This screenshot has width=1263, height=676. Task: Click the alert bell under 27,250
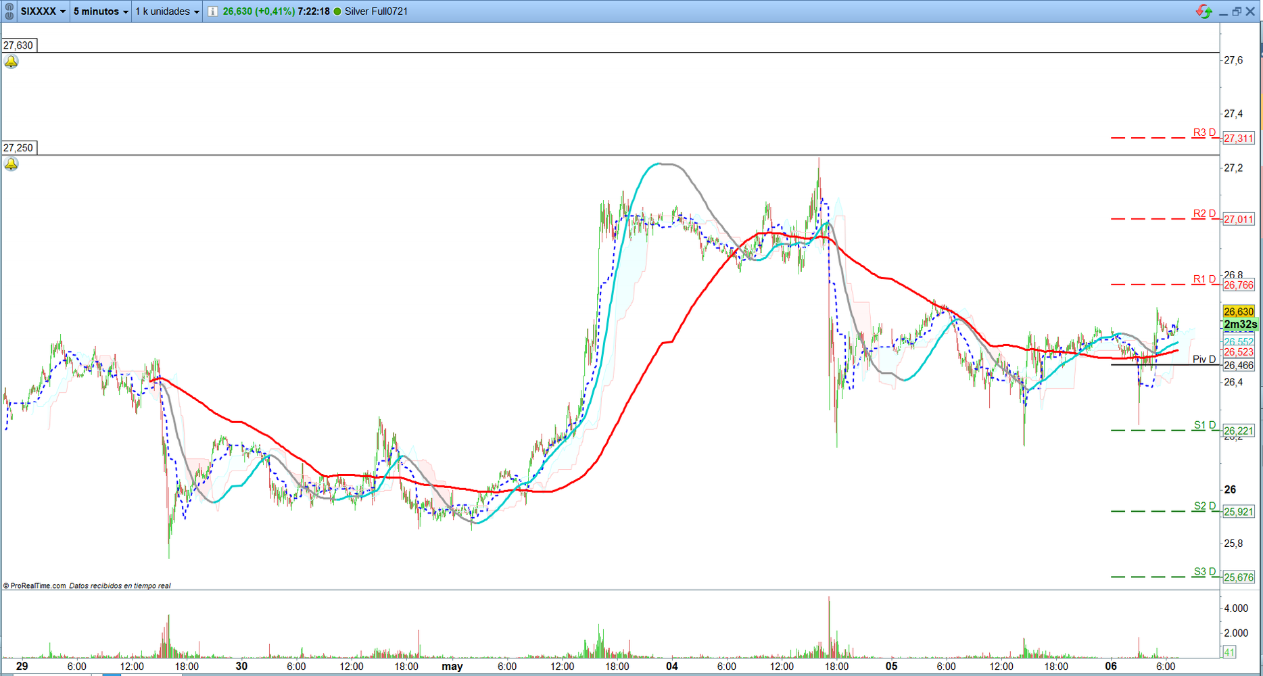(11, 164)
